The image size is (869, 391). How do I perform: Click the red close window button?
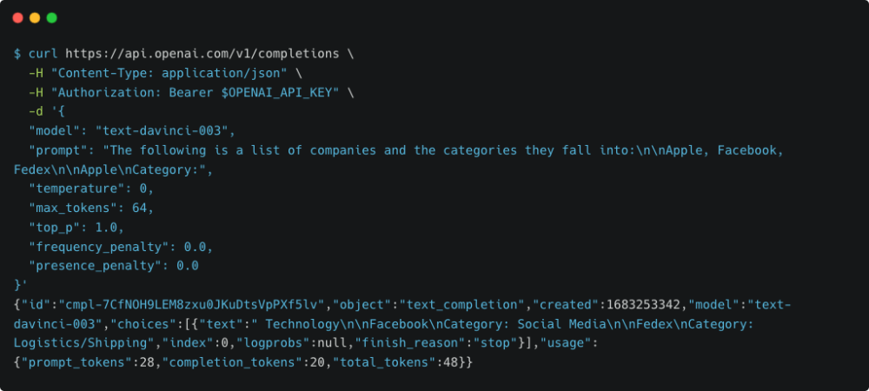(17, 17)
